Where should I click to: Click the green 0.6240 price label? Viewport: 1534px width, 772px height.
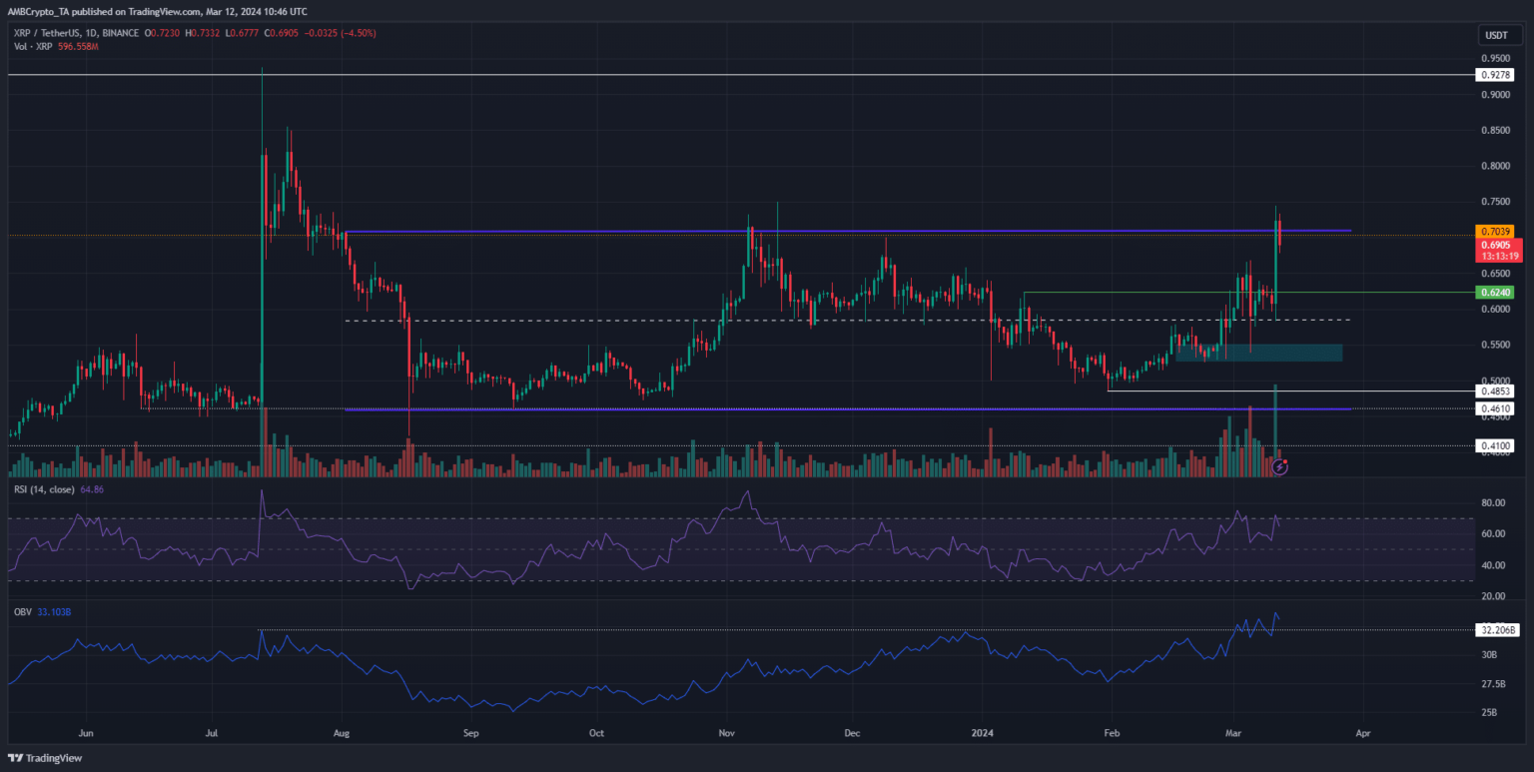(x=1497, y=293)
